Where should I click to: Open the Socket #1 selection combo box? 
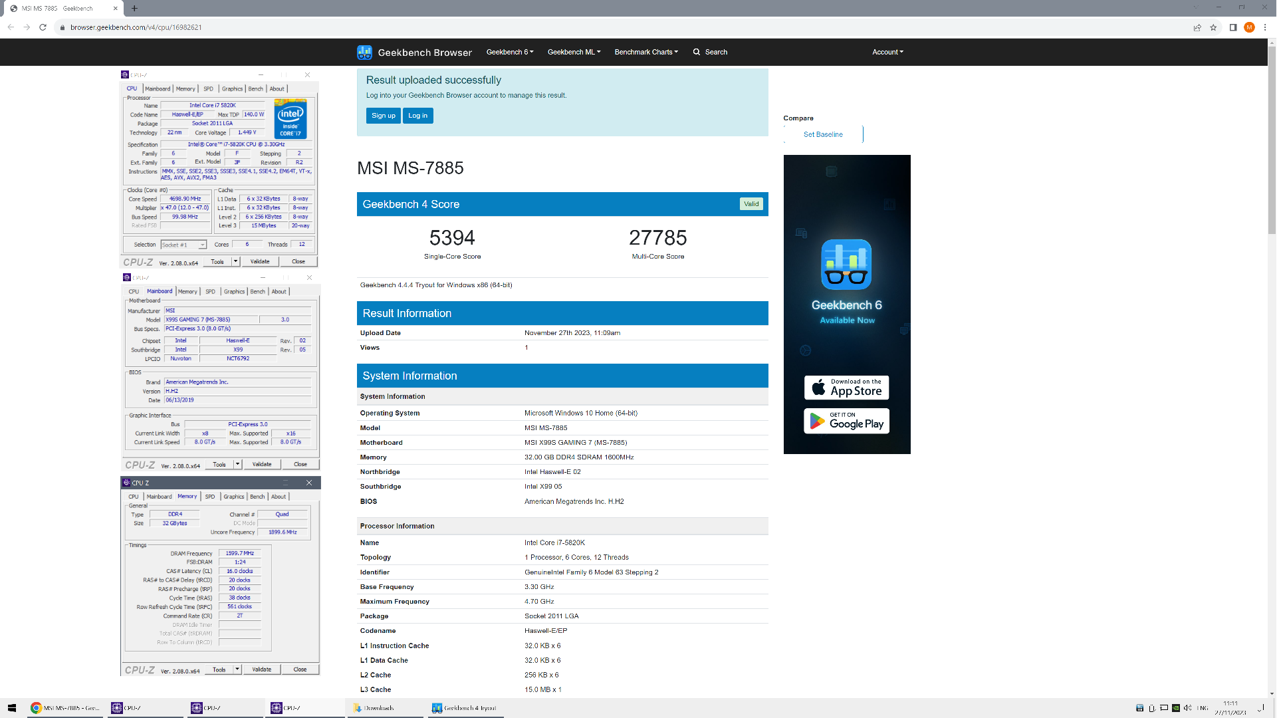pyautogui.click(x=184, y=245)
